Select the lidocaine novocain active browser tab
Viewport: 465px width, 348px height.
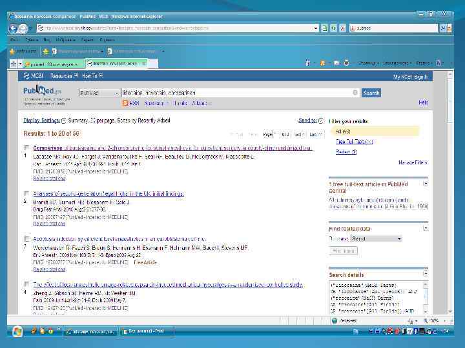coord(116,63)
